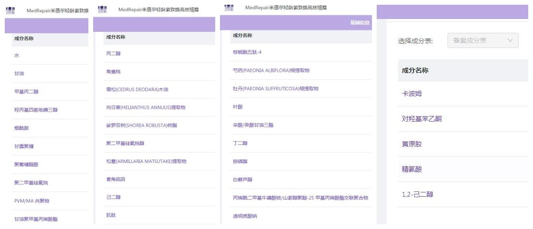The image size is (533, 229).
Task: Click product thumbnail above the 棕榈酰五肽-4 list
Action: [229, 8]
